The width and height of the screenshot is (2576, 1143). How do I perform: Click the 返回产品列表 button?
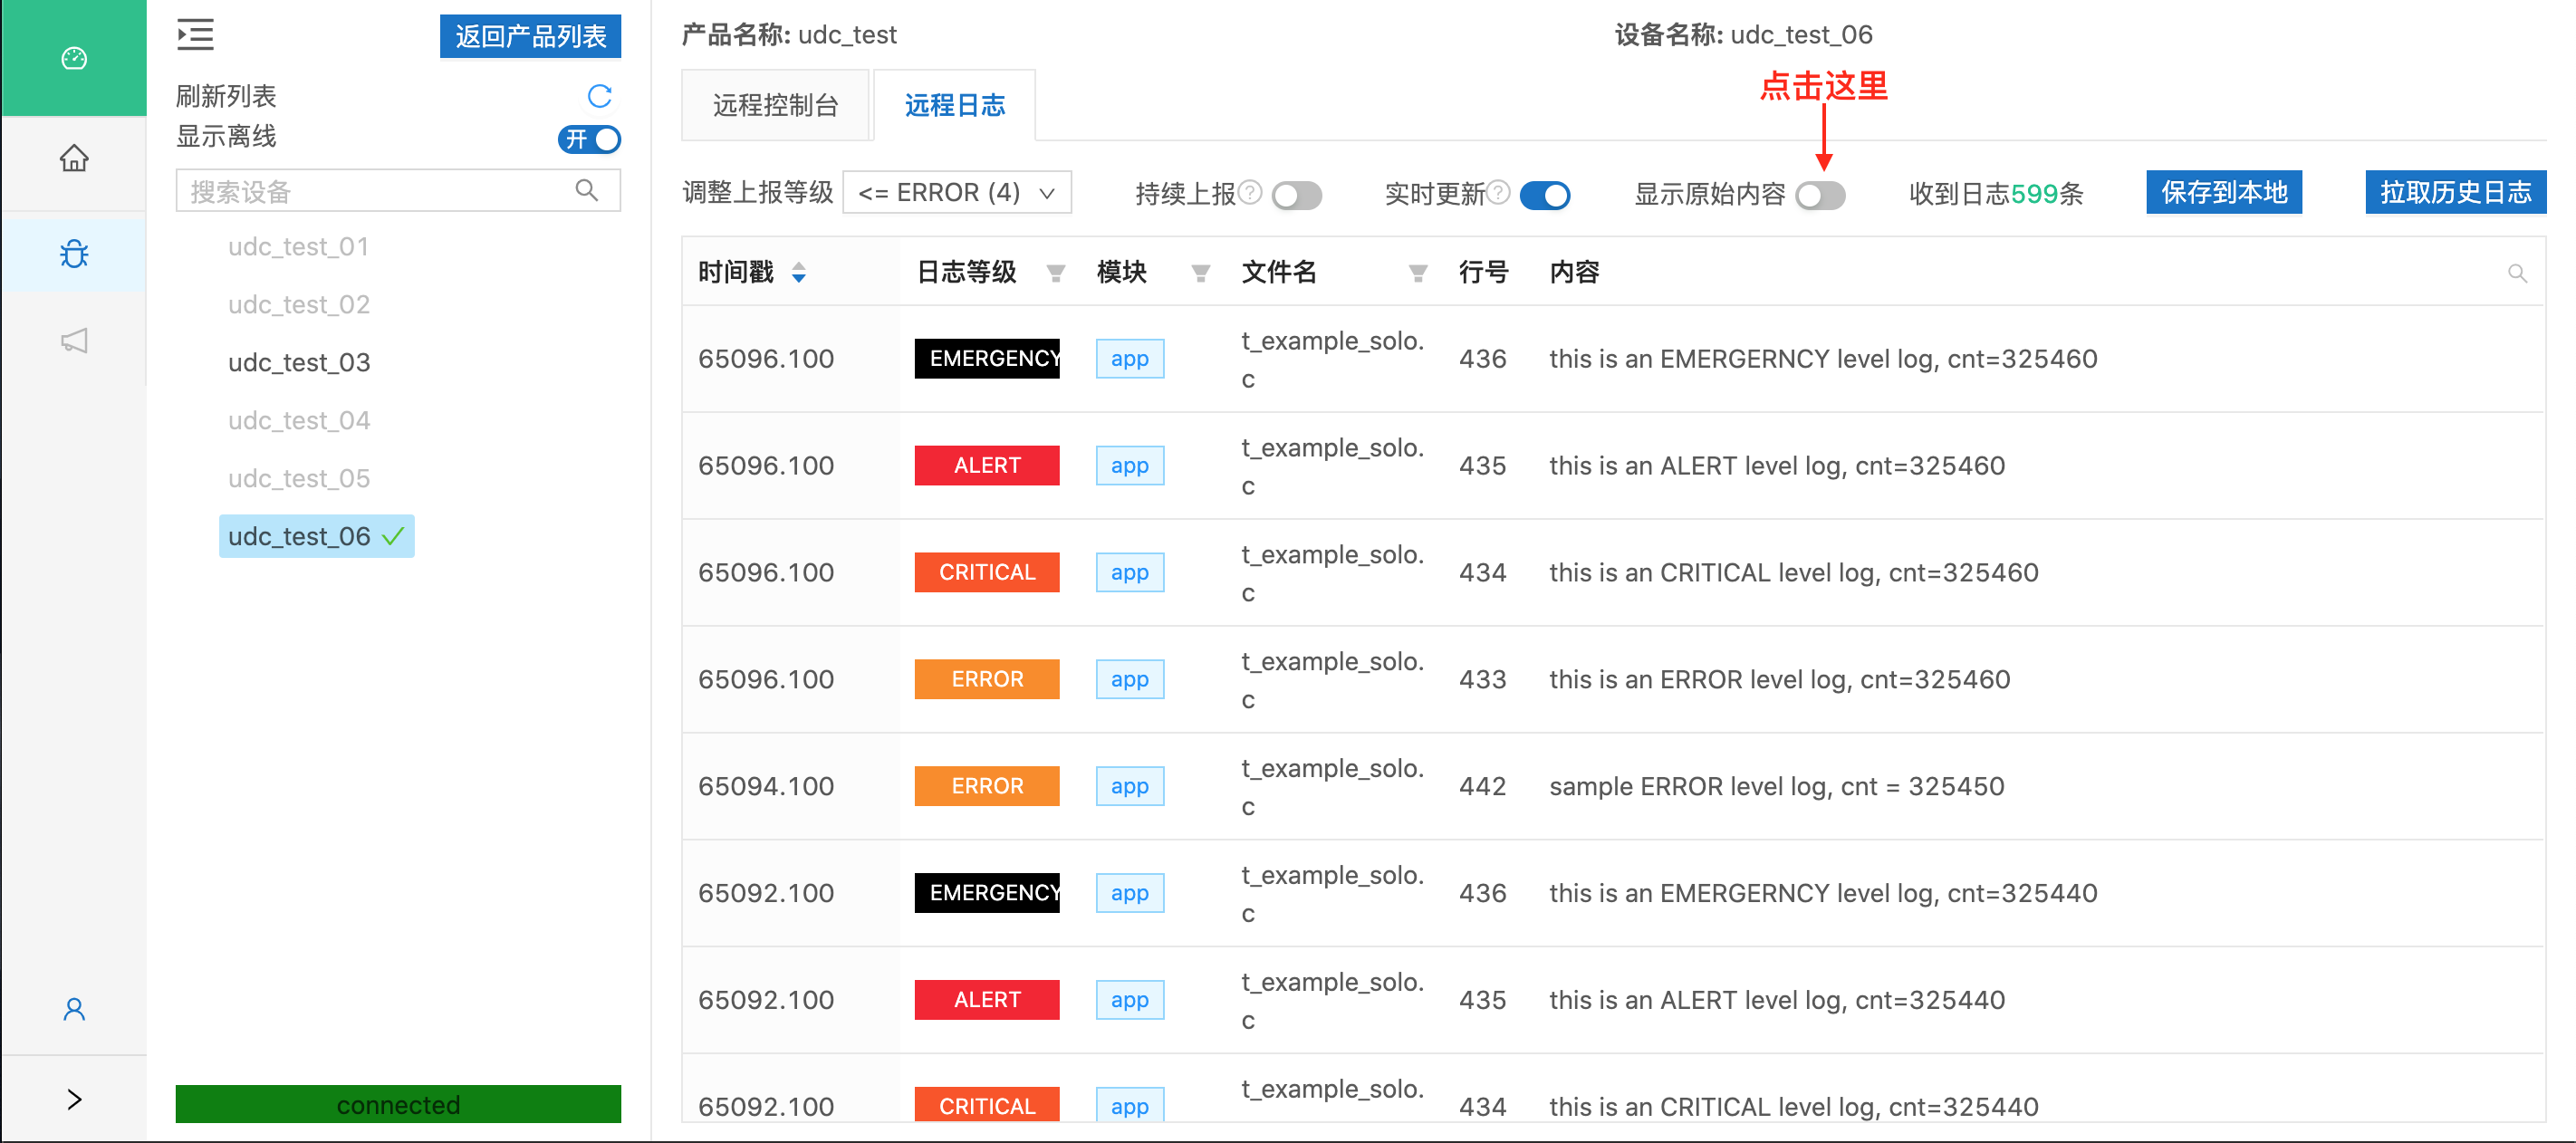click(x=530, y=36)
